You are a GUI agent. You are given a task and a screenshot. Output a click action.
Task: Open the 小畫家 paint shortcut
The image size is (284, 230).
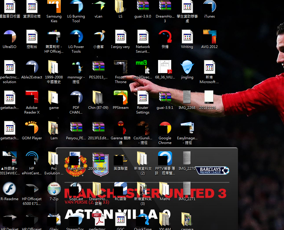pyautogui.click(x=98, y=37)
